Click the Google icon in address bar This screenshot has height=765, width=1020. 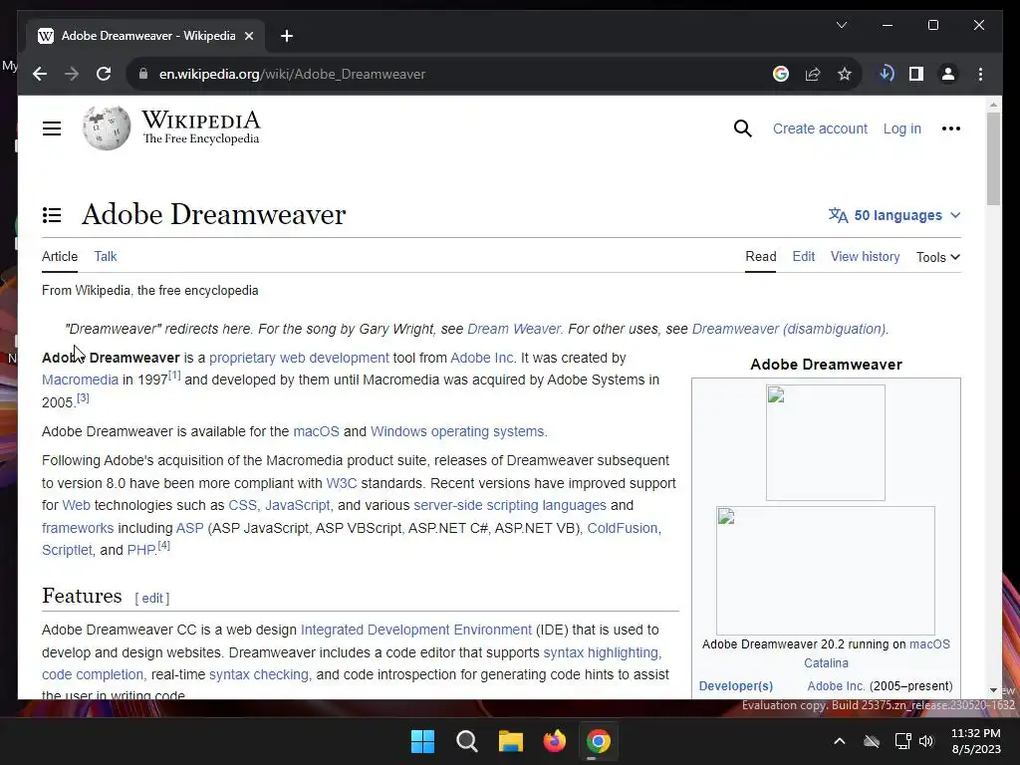(781, 74)
